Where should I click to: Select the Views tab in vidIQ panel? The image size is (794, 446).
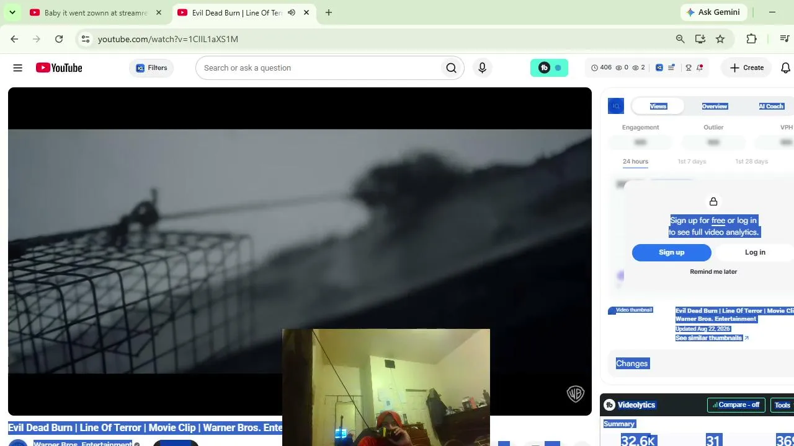click(658, 107)
